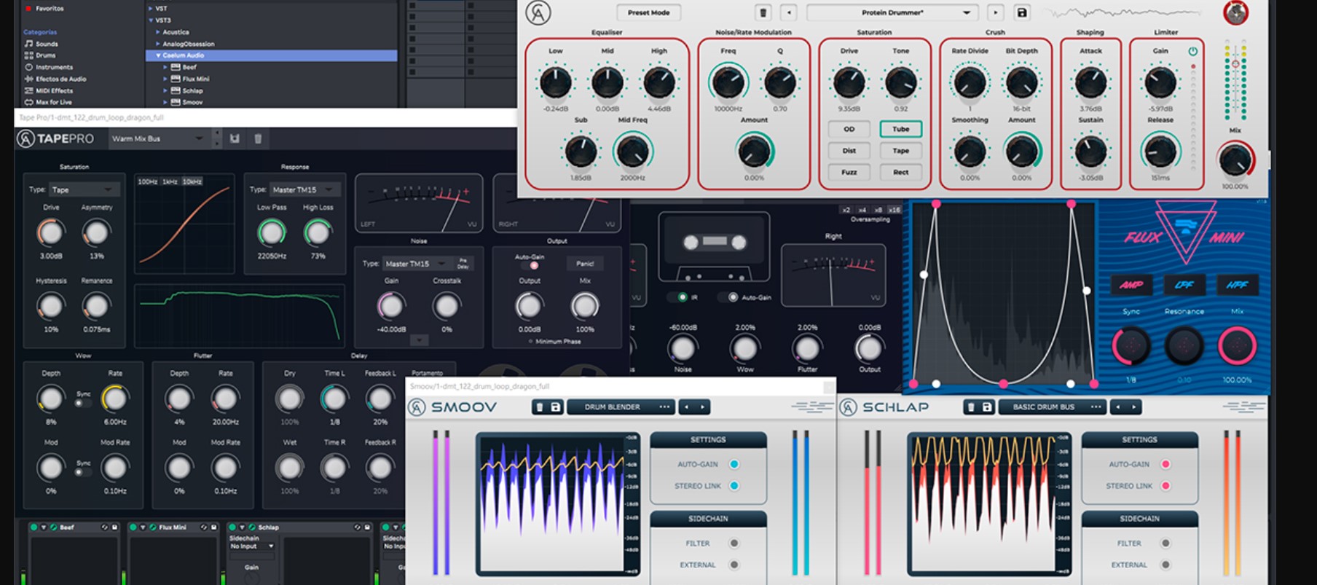Viewport: 1317px width, 585px height.
Task: Click the trash icon in Schlap header
Action: coord(971,407)
